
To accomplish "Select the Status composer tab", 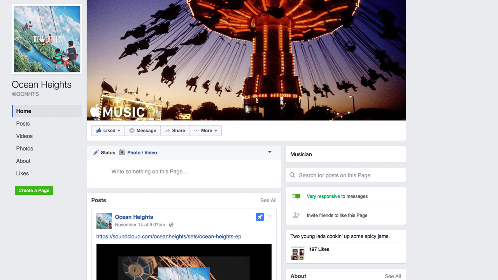I will coord(104,152).
